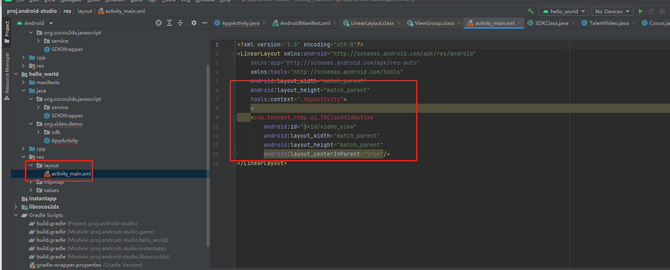The width and height of the screenshot is (670, 270).
Task: Open the hello_world run configuration dropdown
Action: (563, 11)
